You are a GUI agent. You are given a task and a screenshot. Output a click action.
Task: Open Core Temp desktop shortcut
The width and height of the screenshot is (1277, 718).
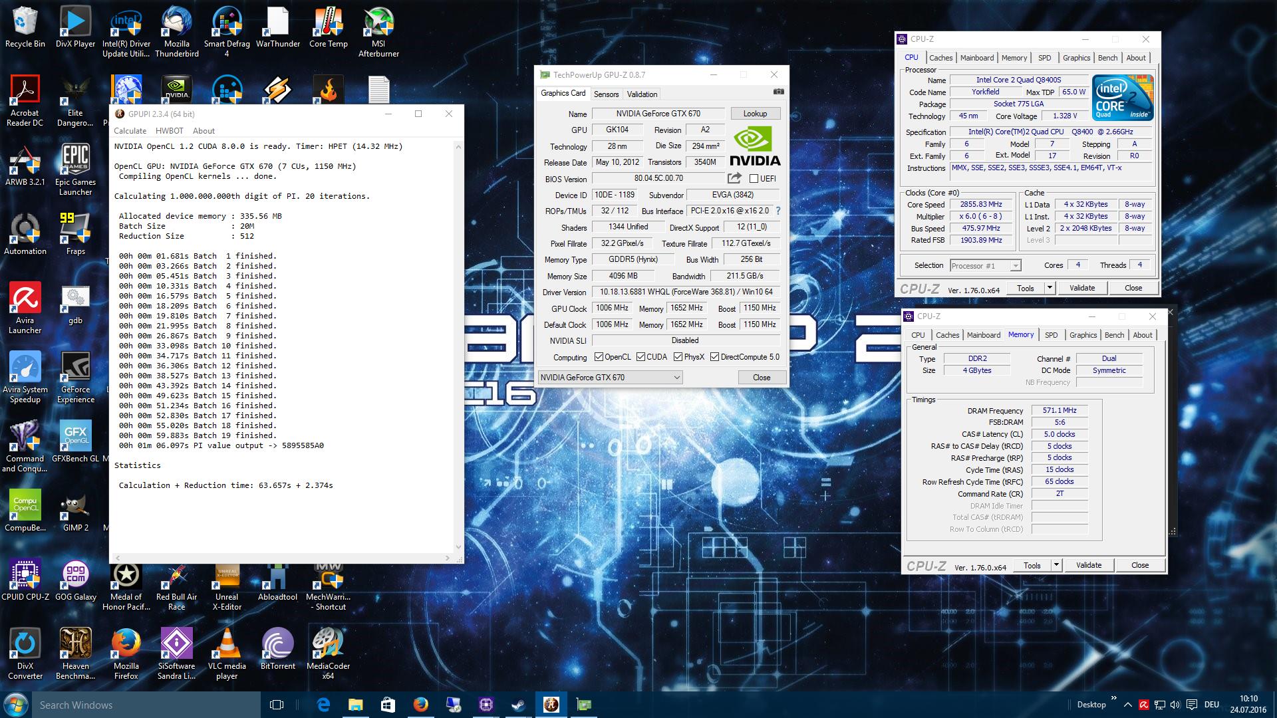pyautogui.click(x=328, y=28)
